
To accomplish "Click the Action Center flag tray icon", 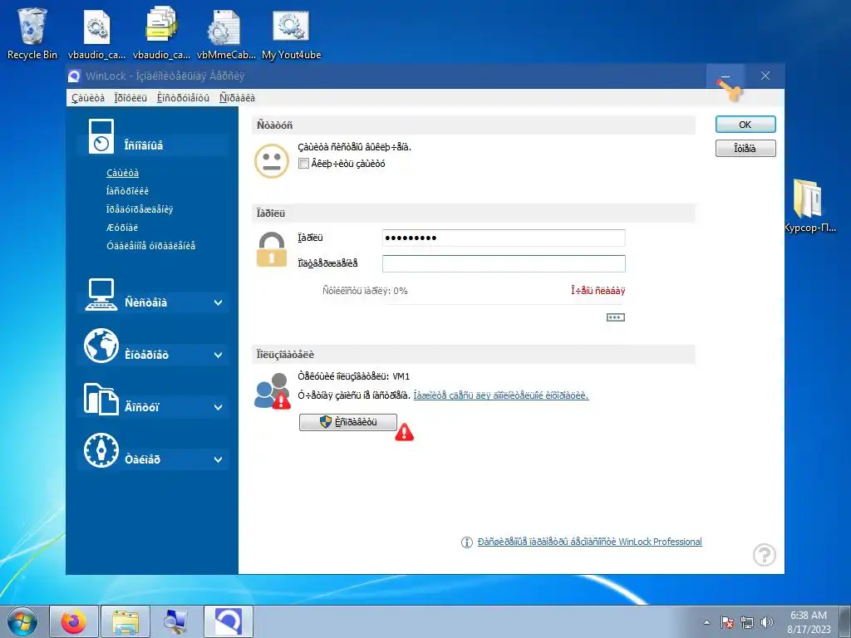I will point(727,623).
